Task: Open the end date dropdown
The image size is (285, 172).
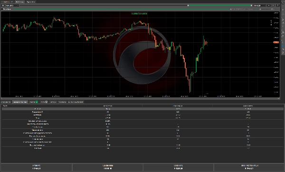Action: [259, 5]
